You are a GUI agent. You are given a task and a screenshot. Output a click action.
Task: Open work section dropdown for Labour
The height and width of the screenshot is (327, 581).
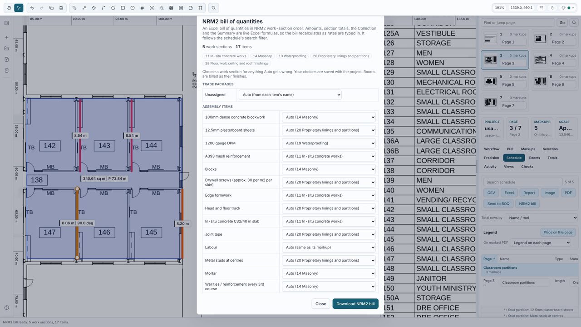click(x=329, y=248)
